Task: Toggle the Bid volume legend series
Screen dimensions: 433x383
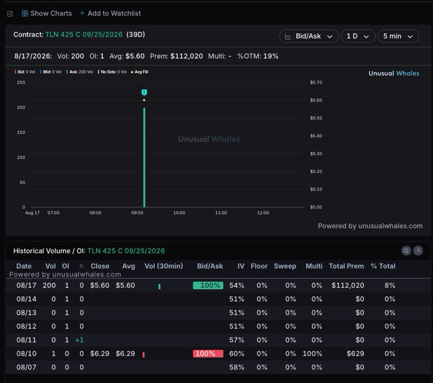Action: [25, 71]
